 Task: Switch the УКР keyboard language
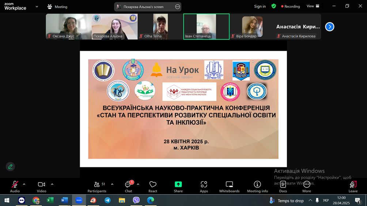[x=326, y=201]
